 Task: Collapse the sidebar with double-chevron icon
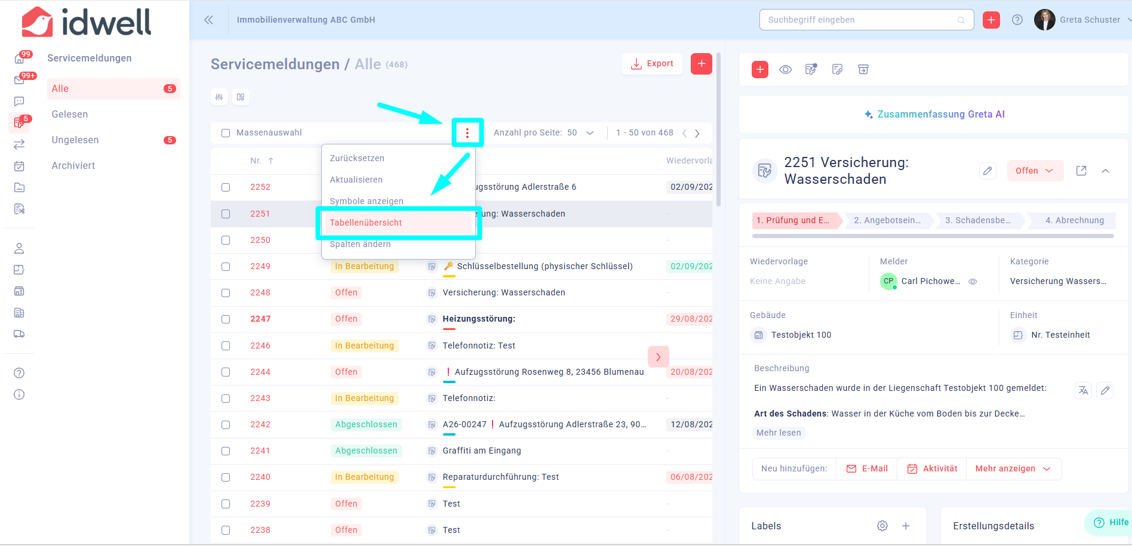pyautogui.click(x=208, y=20)
